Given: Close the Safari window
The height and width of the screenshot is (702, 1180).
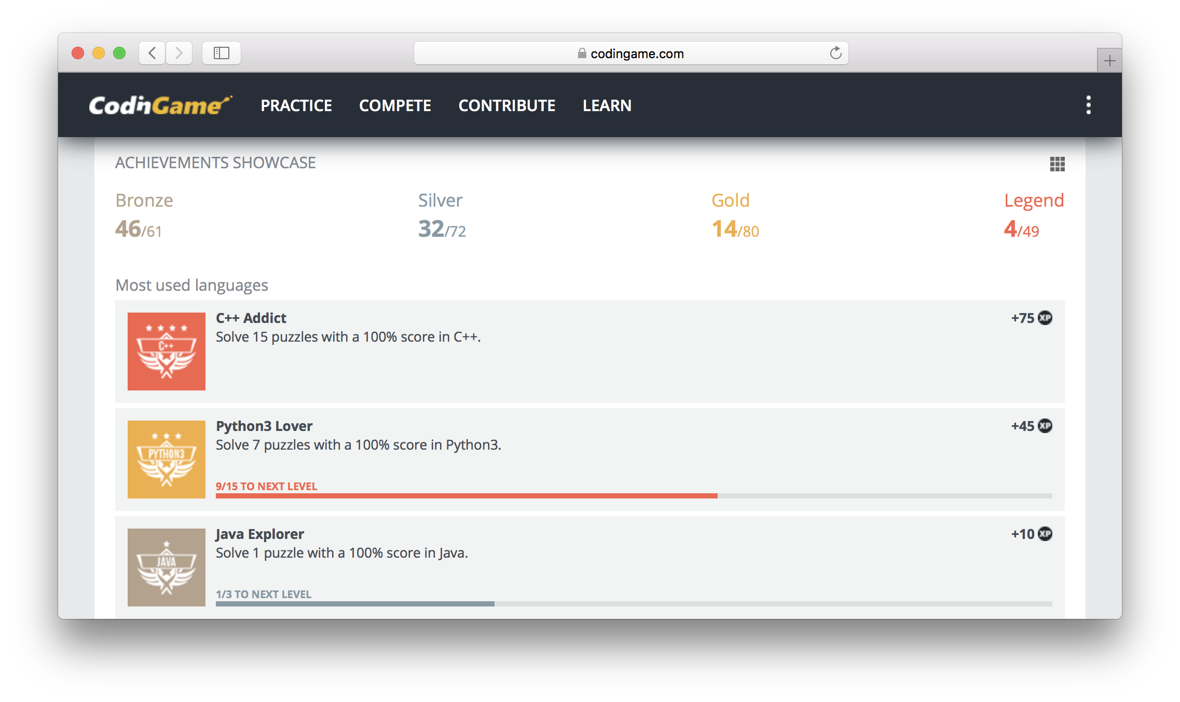Looking at the screenshot, I should [78, 53].
